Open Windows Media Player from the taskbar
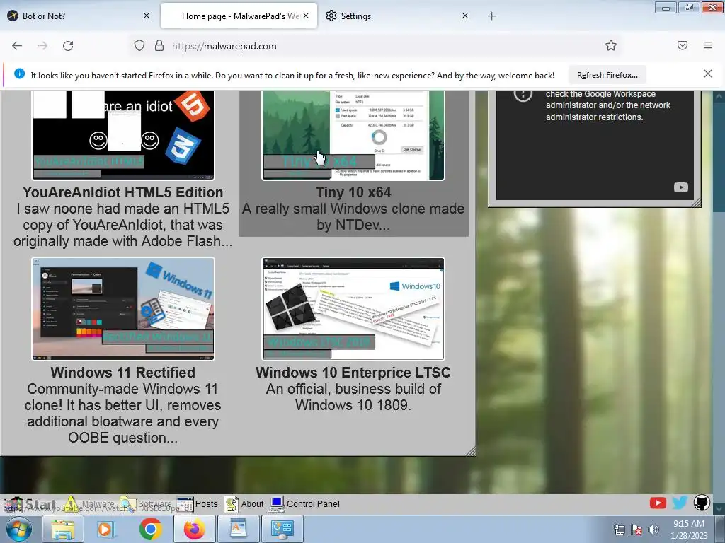This screenshot has height=543, width=725. [x=105, y=529]
